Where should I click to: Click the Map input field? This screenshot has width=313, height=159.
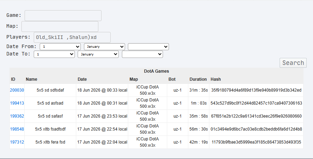pyautogui.click(x=60, y=26)
